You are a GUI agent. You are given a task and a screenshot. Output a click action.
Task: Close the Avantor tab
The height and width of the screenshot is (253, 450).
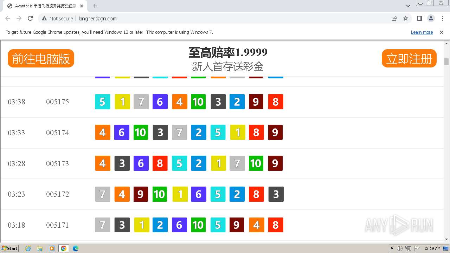[x=82, y=6]
